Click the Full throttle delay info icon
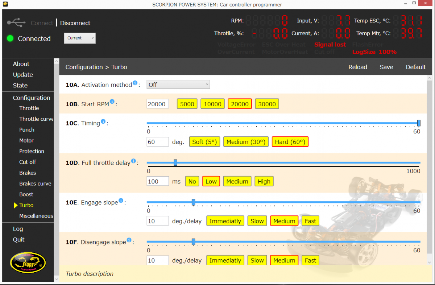The height and width of the screenshot is (285, 435). (133, 161)
